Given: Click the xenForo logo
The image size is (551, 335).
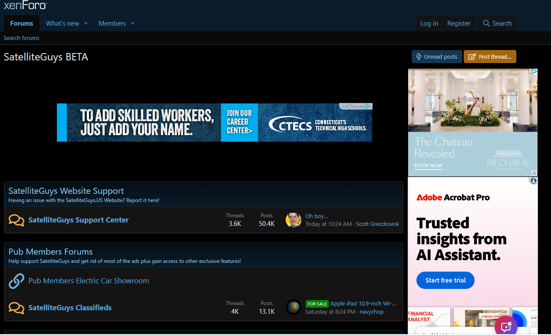Looking at the screenshot, I should coord(25,5).
